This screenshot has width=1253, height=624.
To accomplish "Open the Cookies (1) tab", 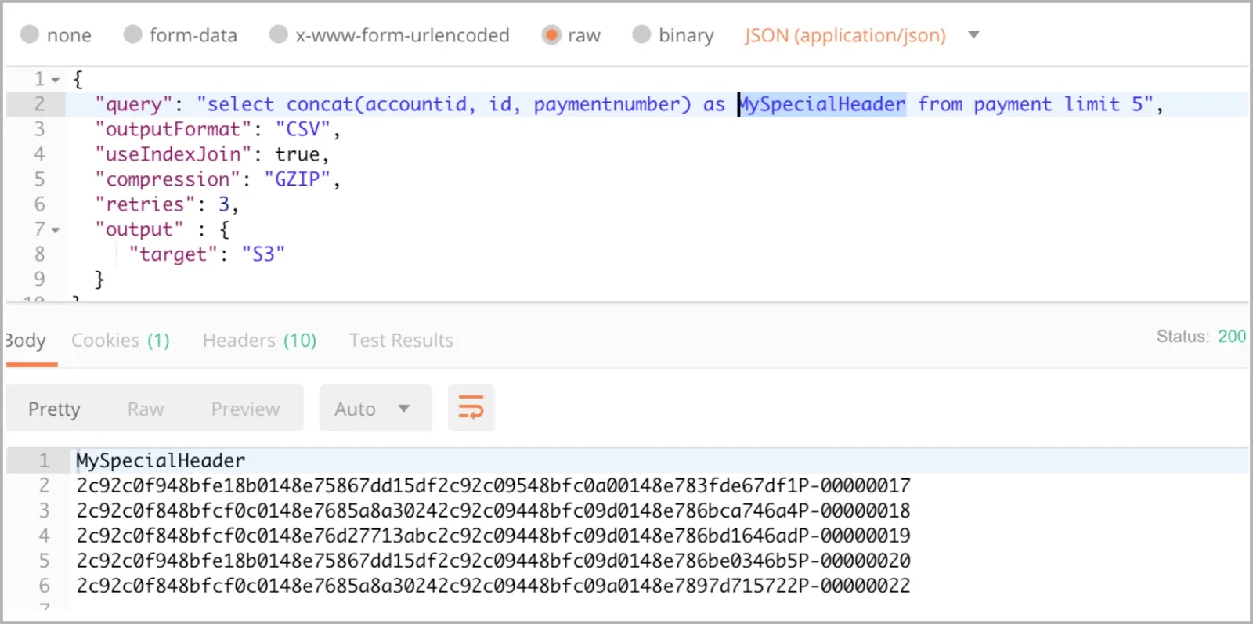I will coord(121,341).
